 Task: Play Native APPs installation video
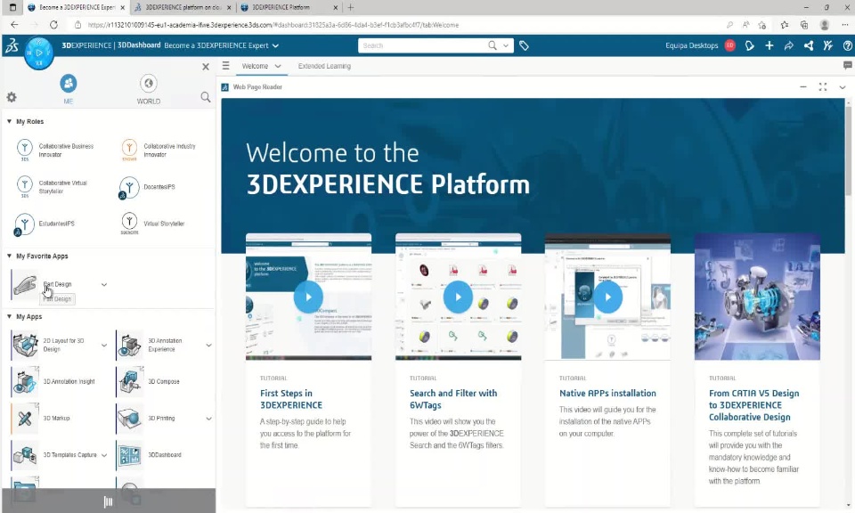tap(607, 297)
